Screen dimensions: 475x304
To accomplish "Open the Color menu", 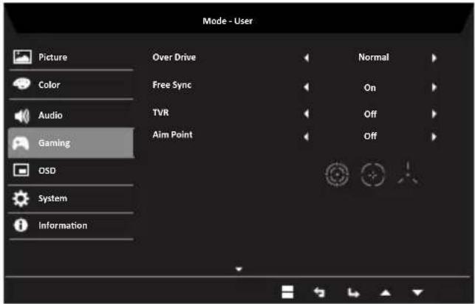I will [71, 85].
